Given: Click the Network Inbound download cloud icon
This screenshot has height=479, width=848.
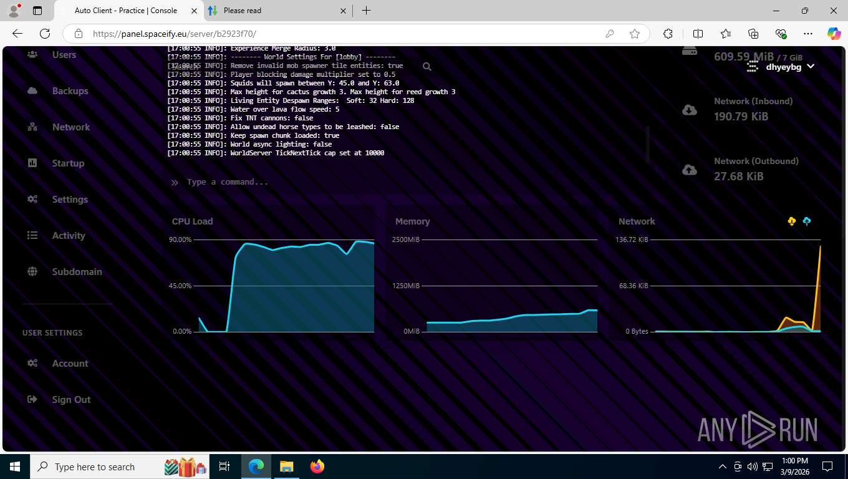Looking at the screenshot, I should [689, 110].
